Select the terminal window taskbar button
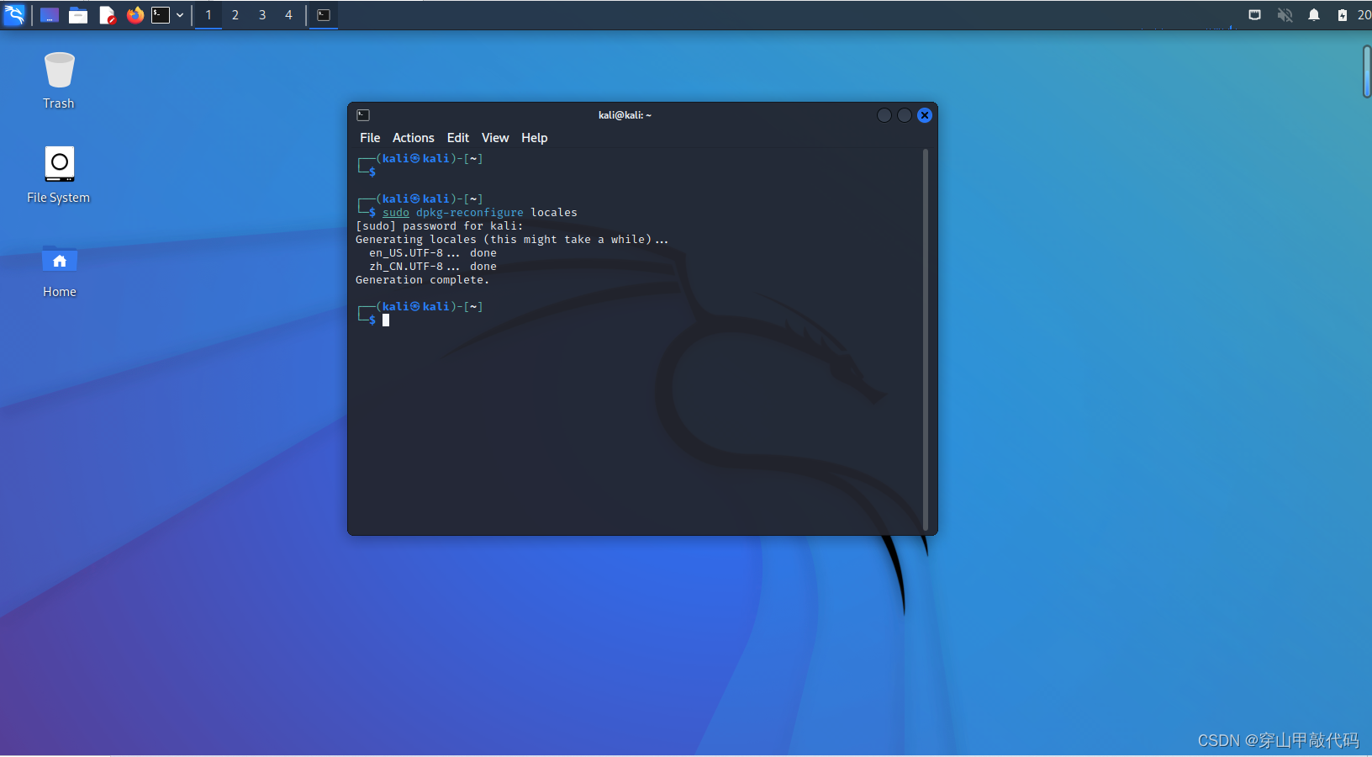This screenshot has height=757, width=1372. pos(324,15)
